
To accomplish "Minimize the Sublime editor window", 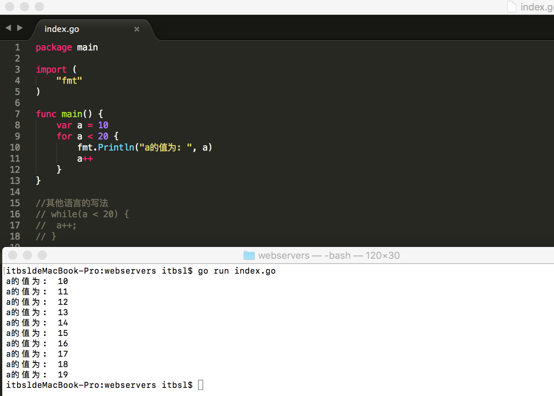I will (24, 7).
